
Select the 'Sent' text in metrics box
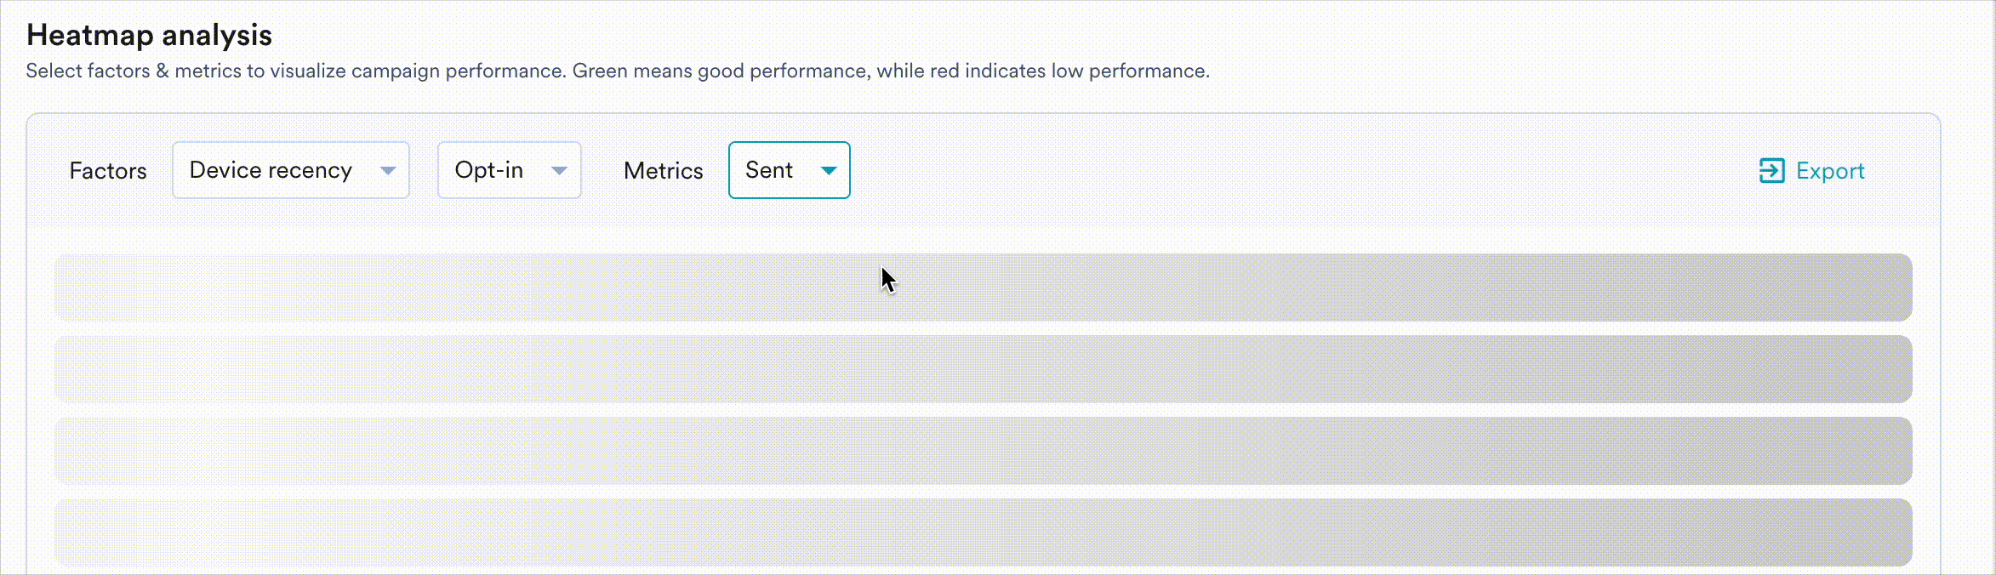tap(769, 170)
